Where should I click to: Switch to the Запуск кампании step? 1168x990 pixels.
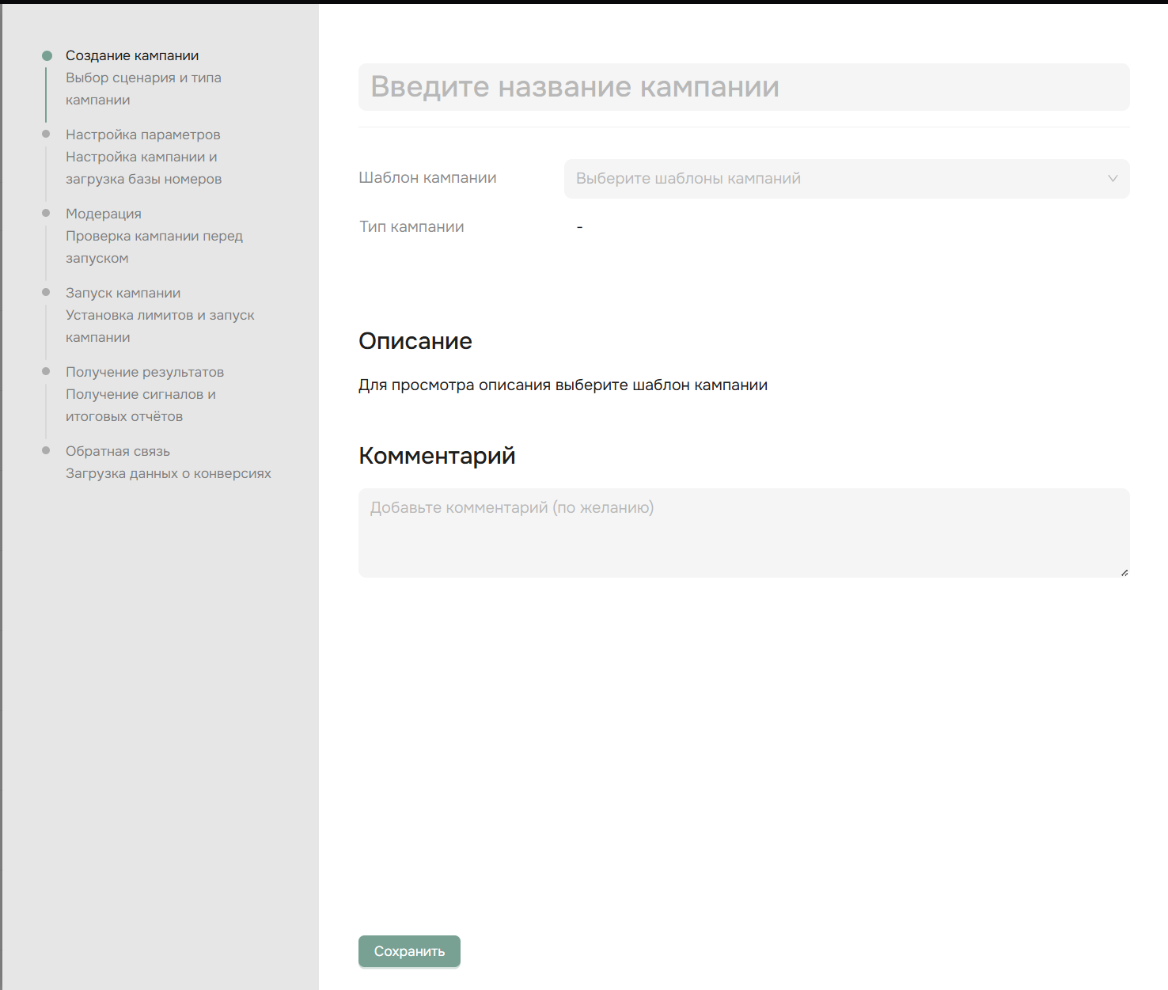click(x=123, y=293)
